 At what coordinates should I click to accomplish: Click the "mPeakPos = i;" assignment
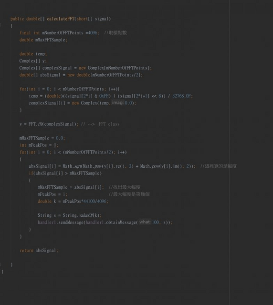click(52, 194)
